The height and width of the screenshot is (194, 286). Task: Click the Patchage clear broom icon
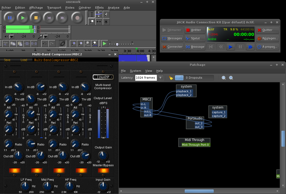(171, 78)
